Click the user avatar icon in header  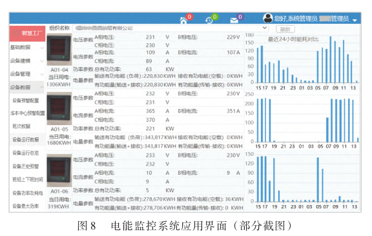pyautogui.click(x=268, y=18)
